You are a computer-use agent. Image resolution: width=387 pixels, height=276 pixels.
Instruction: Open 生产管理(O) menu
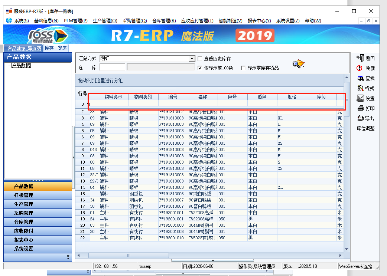105,21
